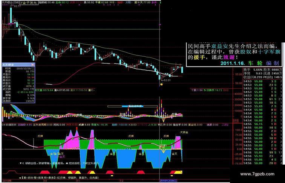The image size is (285, 183).
Task: Click the 时间 row in data popup
Action: pyautogui.click(x=18, y=68)
